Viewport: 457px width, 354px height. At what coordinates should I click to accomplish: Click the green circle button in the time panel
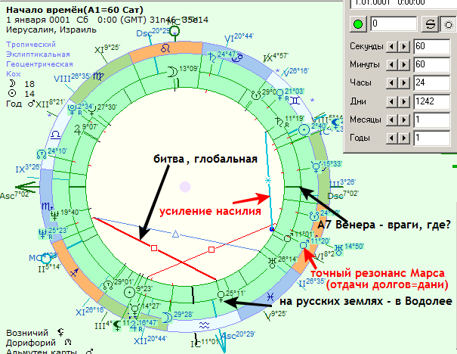[357, 24]
